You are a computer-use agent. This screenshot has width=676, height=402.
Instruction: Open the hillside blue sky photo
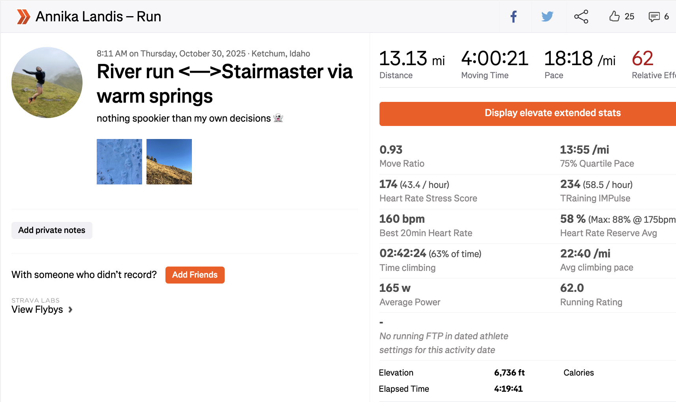pyautogui.click(x=169, y=162)
